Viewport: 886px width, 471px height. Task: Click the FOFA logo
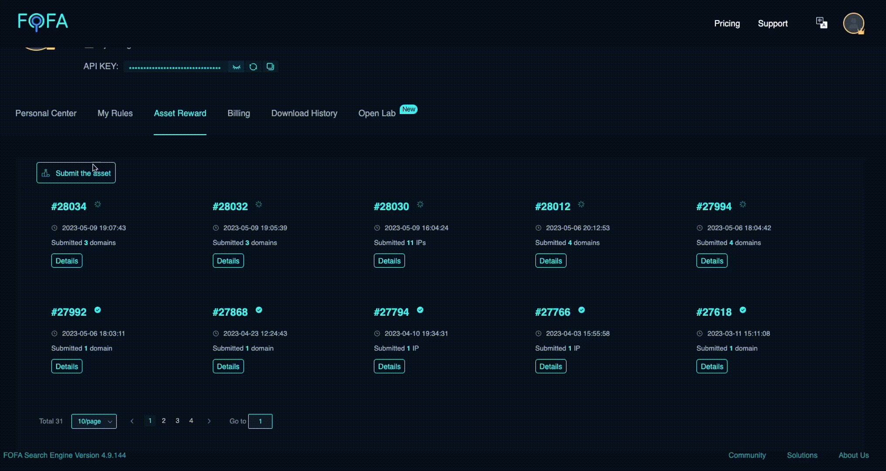43,22
